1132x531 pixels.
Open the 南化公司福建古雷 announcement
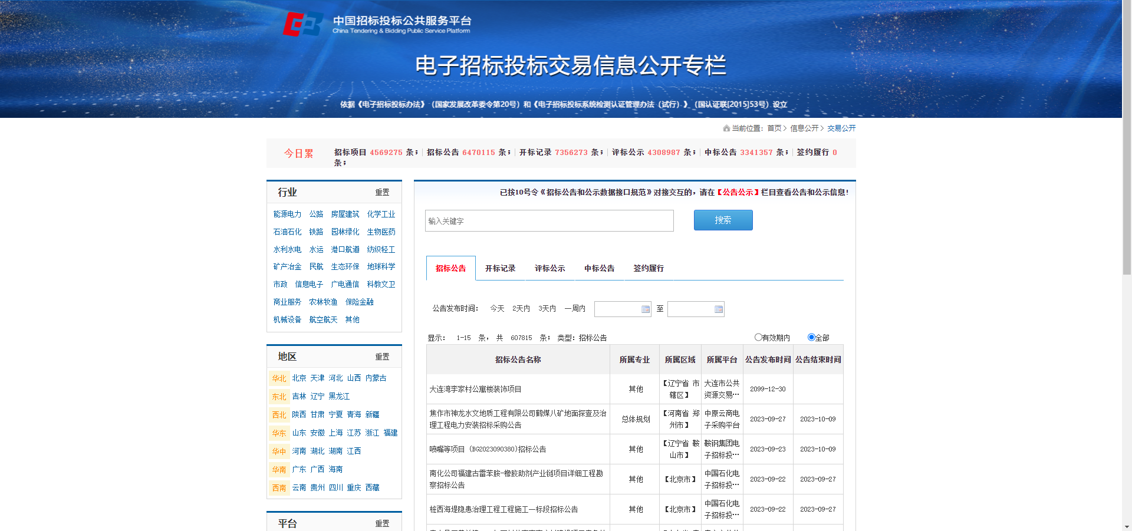click(x=516, y=479)
